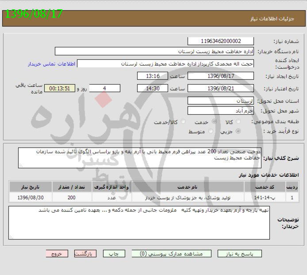307x275 pixels.
Task: Click the توضیحات خریدار text area
Action: 139,223
